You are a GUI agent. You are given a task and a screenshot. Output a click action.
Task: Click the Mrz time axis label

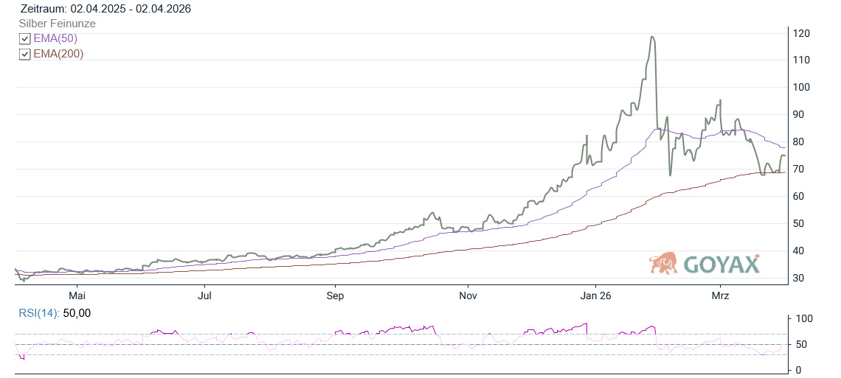click(x=720, y=296)
